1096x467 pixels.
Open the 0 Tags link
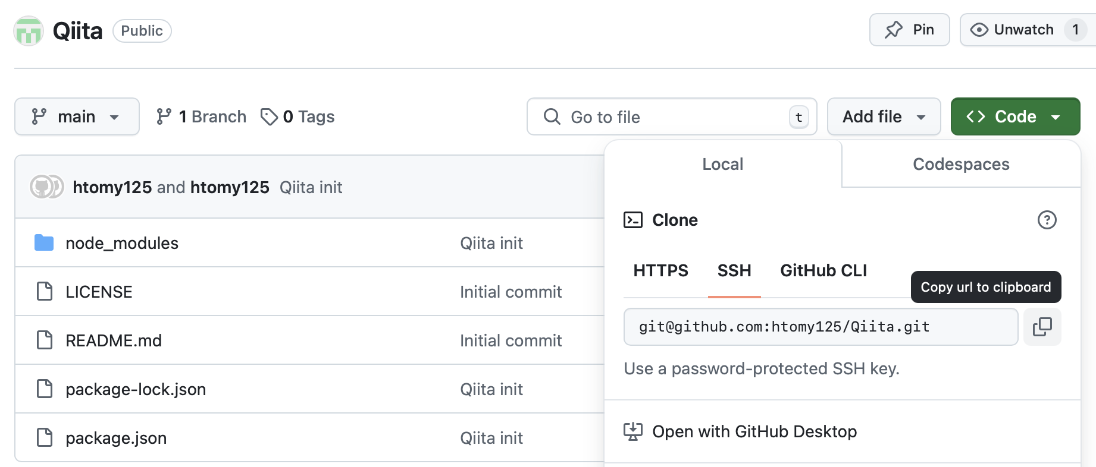298,116
